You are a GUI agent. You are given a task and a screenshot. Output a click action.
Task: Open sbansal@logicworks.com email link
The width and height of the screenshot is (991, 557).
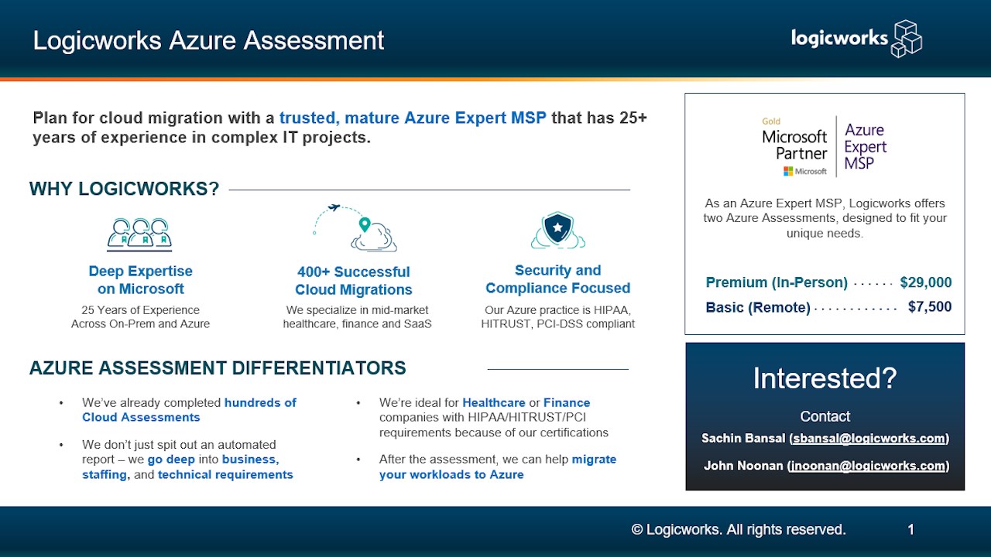(x=869, y=439)
